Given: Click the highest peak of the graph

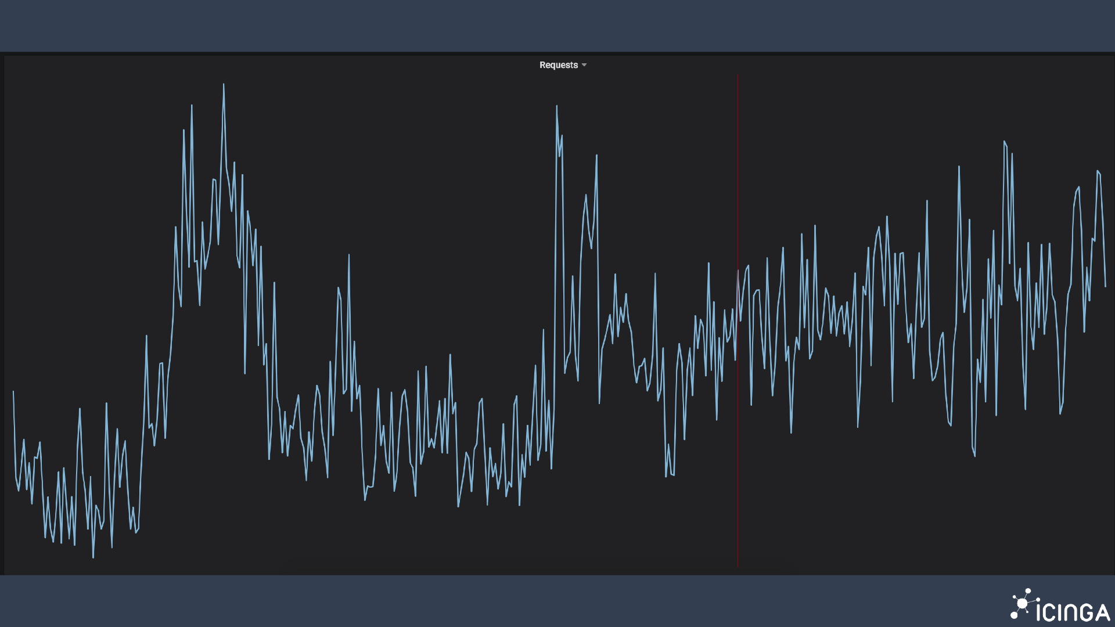Looking at the screenshot, I should pyautogui.click(x=224, y=85).
